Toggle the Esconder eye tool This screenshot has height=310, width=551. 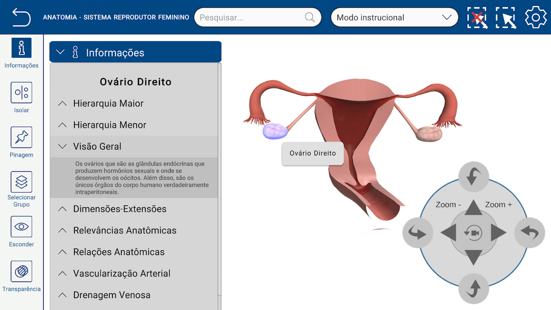point(21,231)
